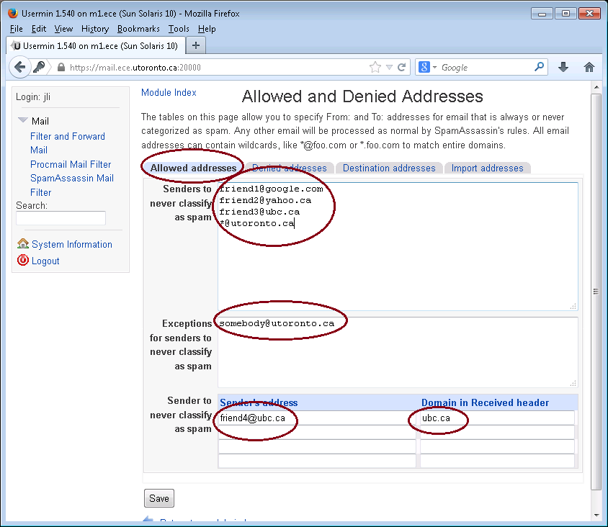Click the senders textarea resize grip
Screen dimensions: 608x527
573,306
